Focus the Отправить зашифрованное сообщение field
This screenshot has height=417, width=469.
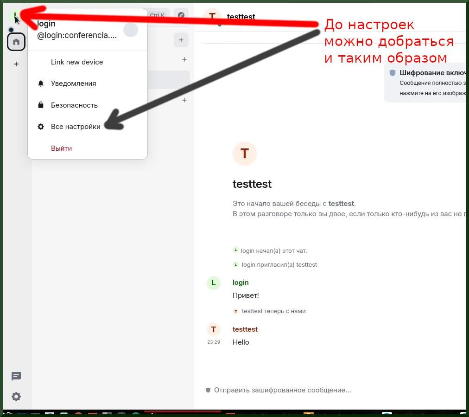282,390
